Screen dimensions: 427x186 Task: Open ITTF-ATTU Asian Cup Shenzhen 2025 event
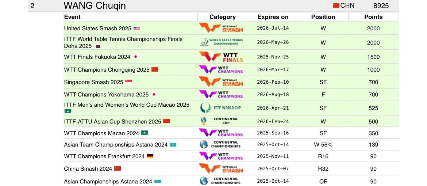pos(112,122)
